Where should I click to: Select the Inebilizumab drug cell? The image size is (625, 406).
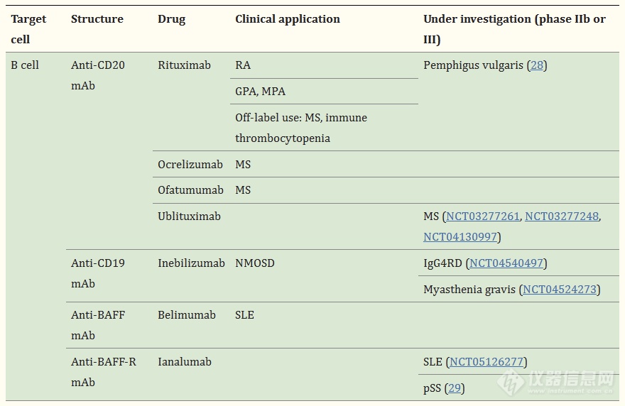click(191, 263)
